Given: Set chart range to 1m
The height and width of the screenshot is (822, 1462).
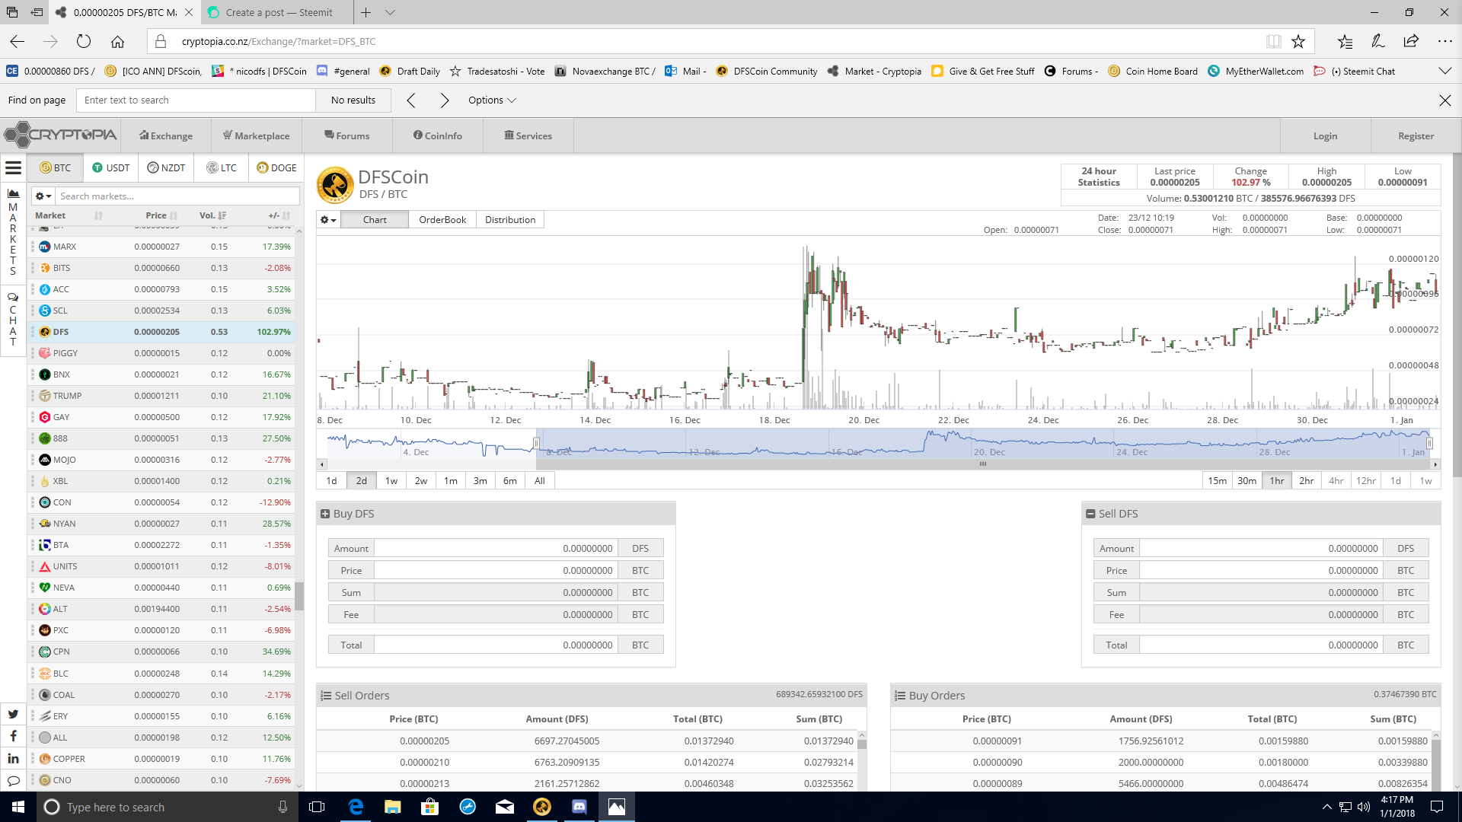Looking at the screenshot, I should [451, 481].
